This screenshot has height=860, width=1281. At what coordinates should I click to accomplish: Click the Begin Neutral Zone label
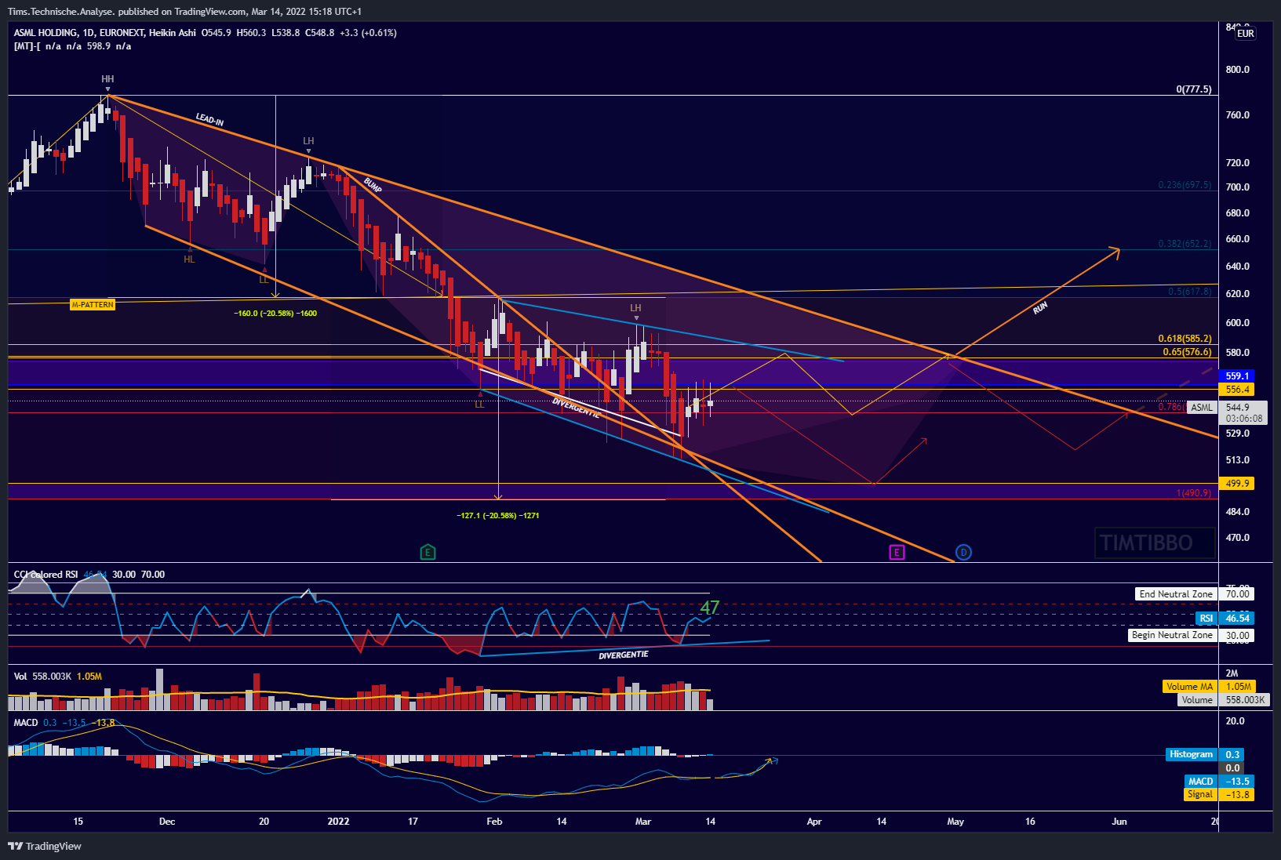coord(1172,635)
